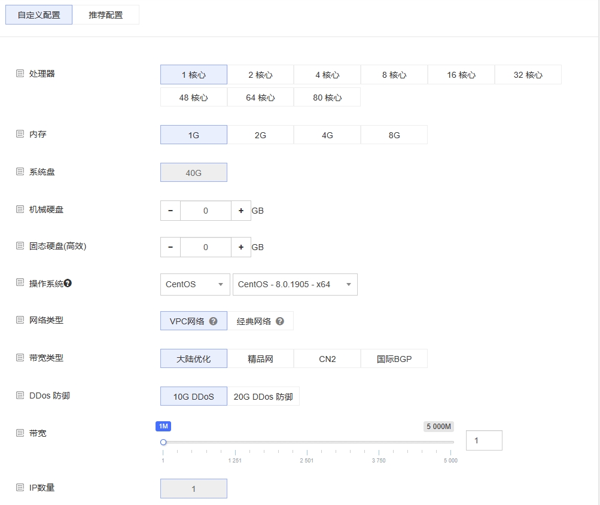Viewport: 600px width, 505px height.
Task: Expand the CentOS - 8.0.1905 - x64 version dropdown
Action: (295, 285)
